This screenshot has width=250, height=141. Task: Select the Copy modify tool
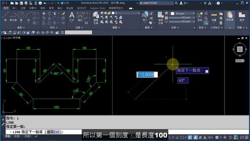[44, 18]
